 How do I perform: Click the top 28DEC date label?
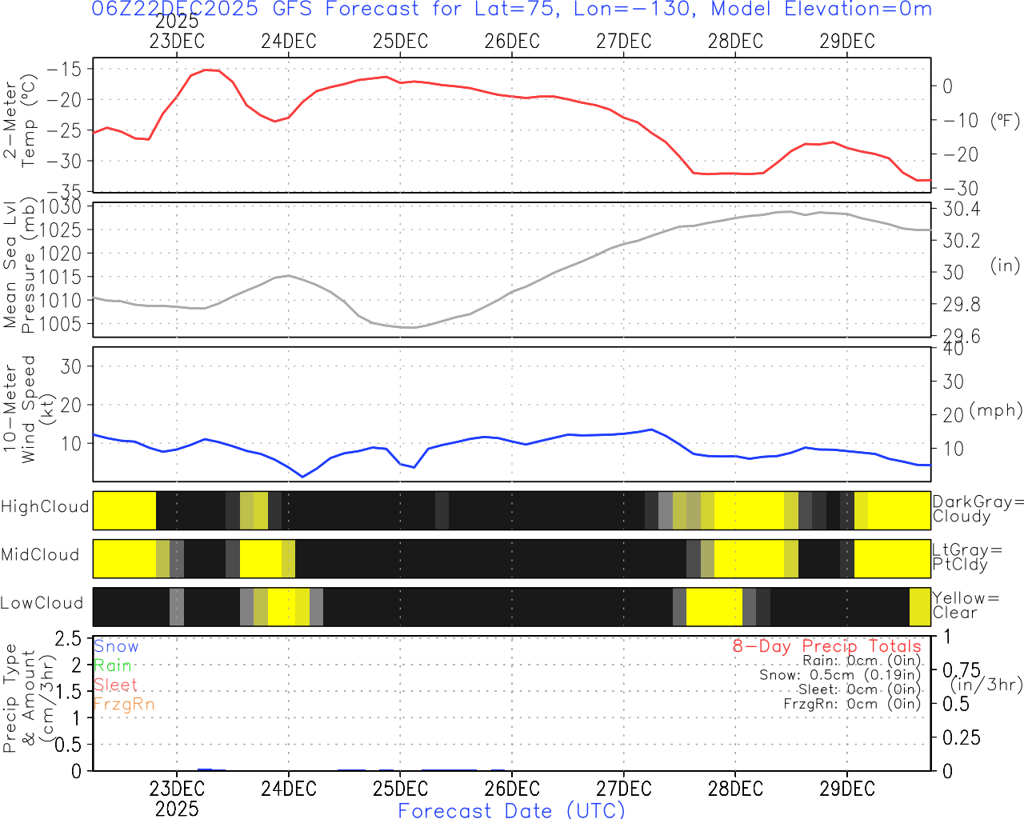tap(735, 41)
